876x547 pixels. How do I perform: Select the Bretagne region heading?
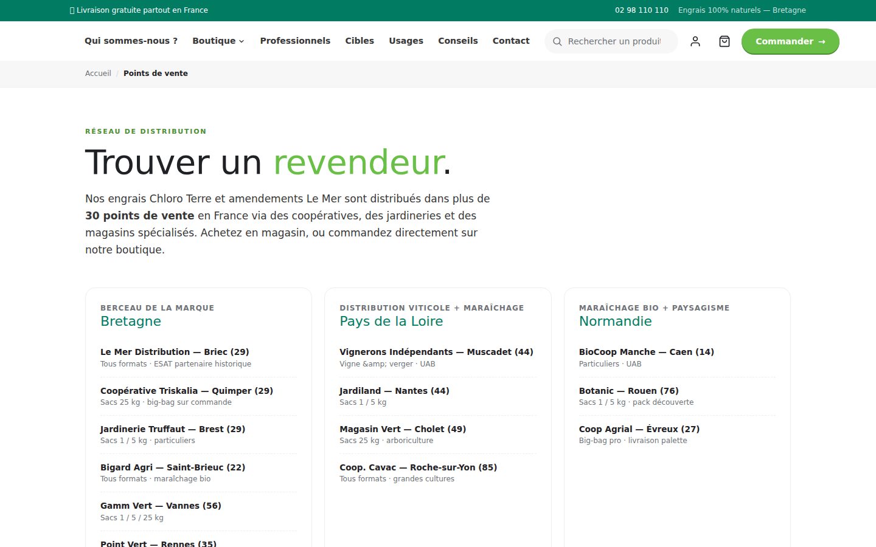click(x=131, y=322)
